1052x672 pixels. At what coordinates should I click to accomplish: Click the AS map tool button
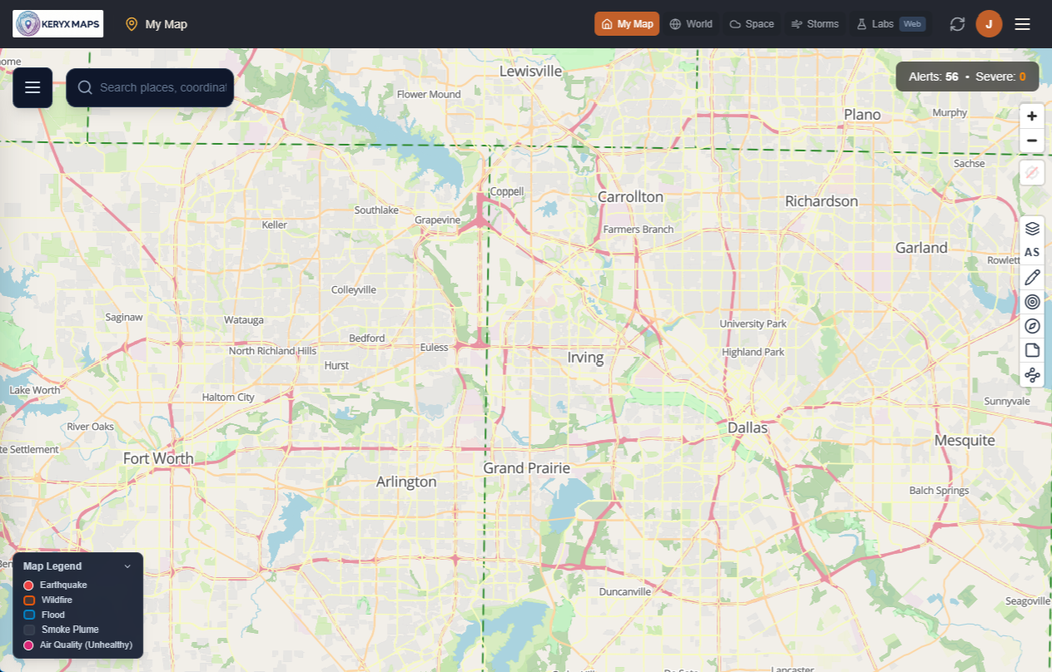tap(1032, 252)
